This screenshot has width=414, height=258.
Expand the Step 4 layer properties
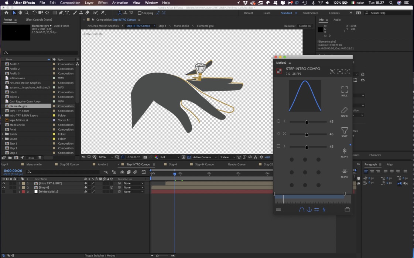pos(19,187)
